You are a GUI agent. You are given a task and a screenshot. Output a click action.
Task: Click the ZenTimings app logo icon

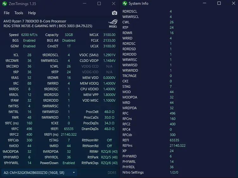pos(4,4)
